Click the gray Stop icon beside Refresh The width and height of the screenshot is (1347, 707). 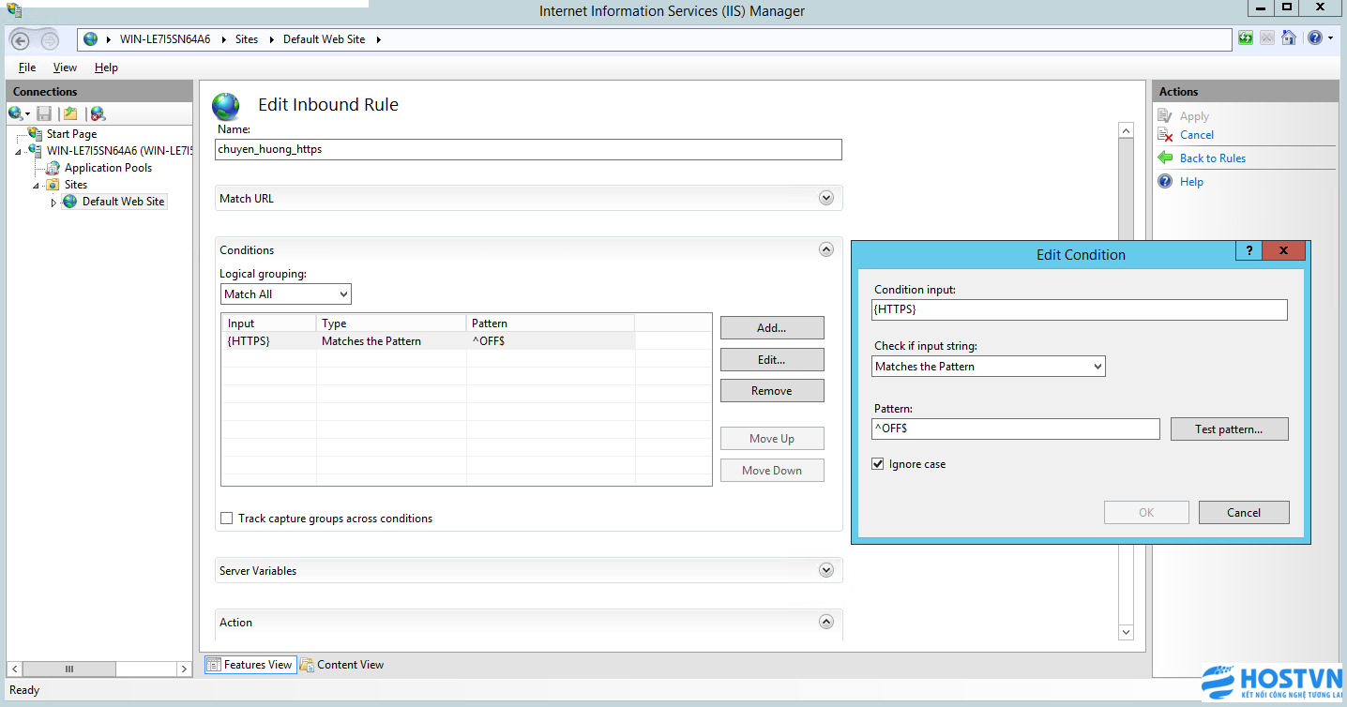[x=1267, y=38]
